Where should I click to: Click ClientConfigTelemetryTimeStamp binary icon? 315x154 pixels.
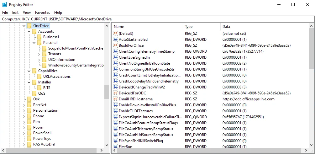point(116,51)
